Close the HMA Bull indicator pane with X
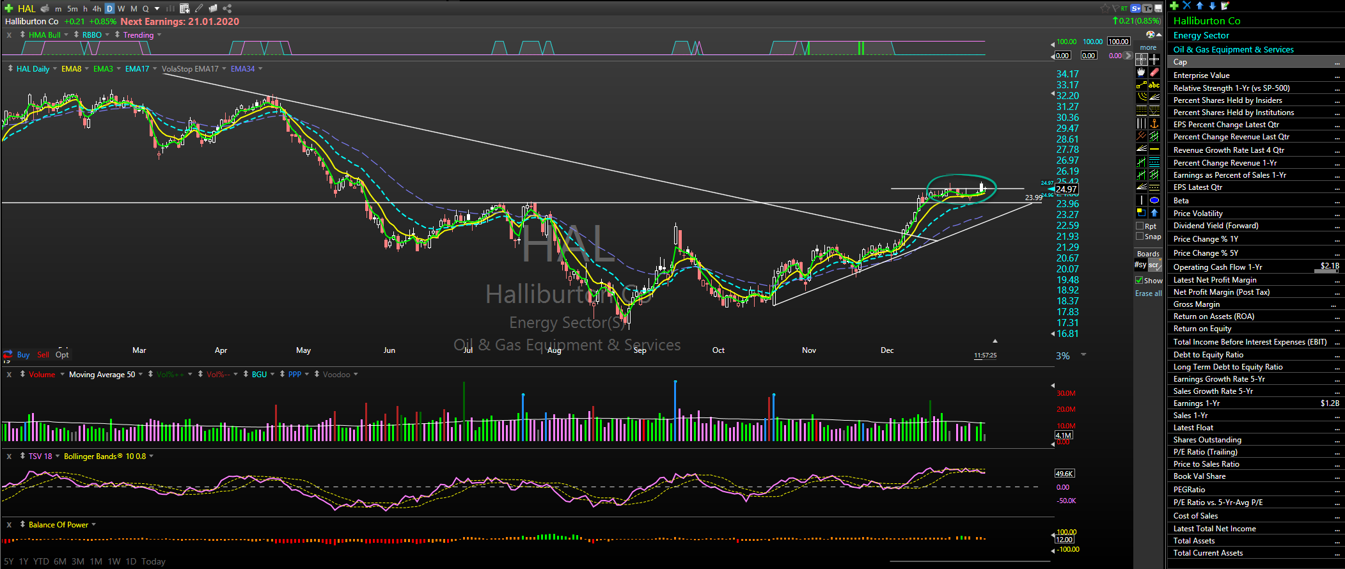This screenshot has height=569, width=1345. pyautogui.click(x=9, y=35)
